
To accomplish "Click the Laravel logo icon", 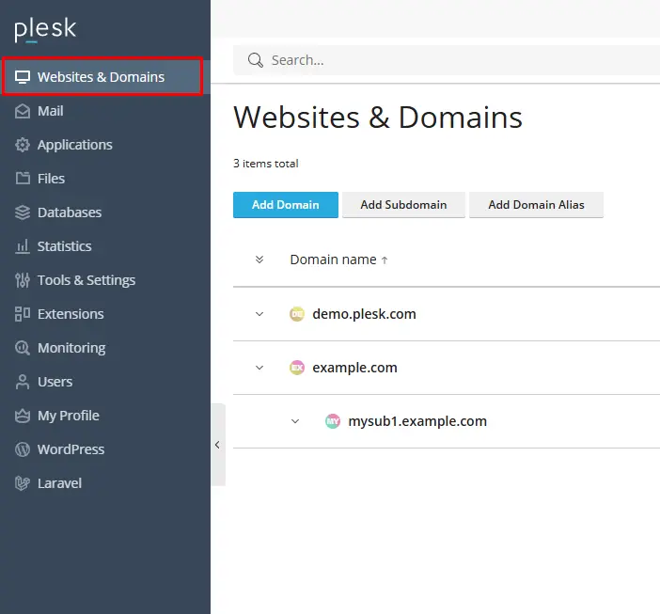I will [23, 483].
